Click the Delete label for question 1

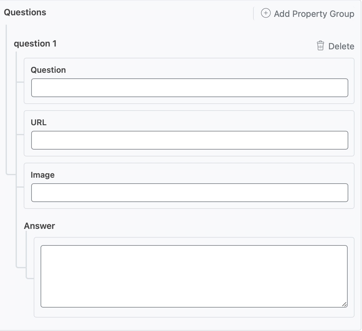341,47
